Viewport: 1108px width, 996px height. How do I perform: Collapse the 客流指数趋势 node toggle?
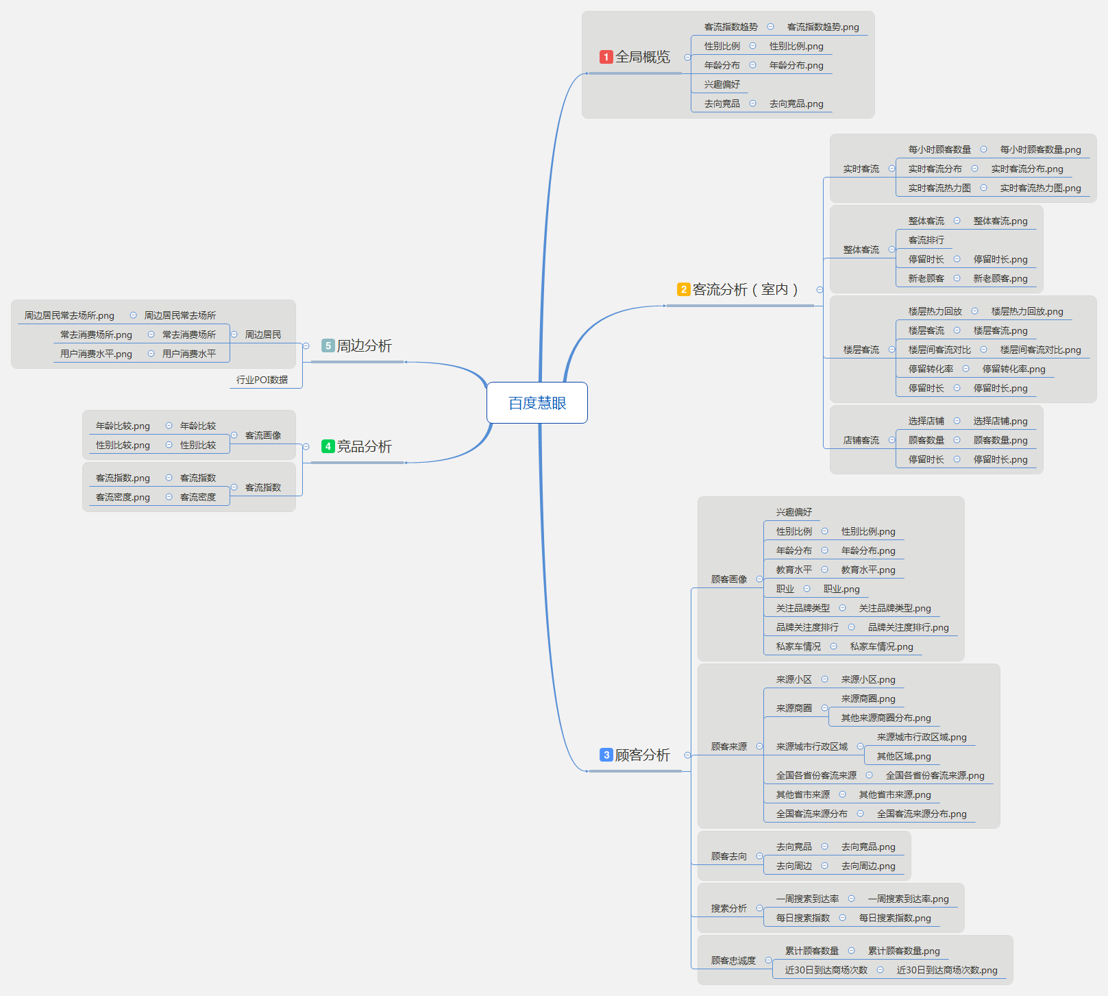point(770,27)
